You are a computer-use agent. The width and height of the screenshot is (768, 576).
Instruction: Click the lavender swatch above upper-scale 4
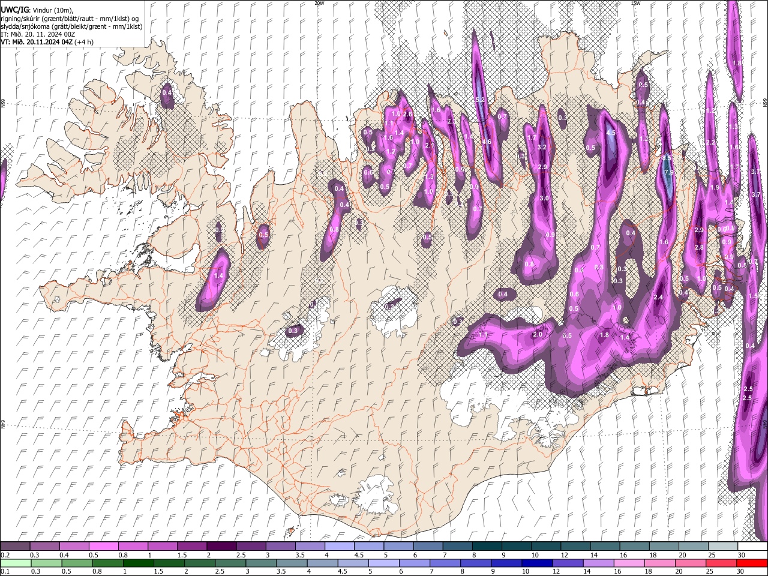tap(339, 547)
